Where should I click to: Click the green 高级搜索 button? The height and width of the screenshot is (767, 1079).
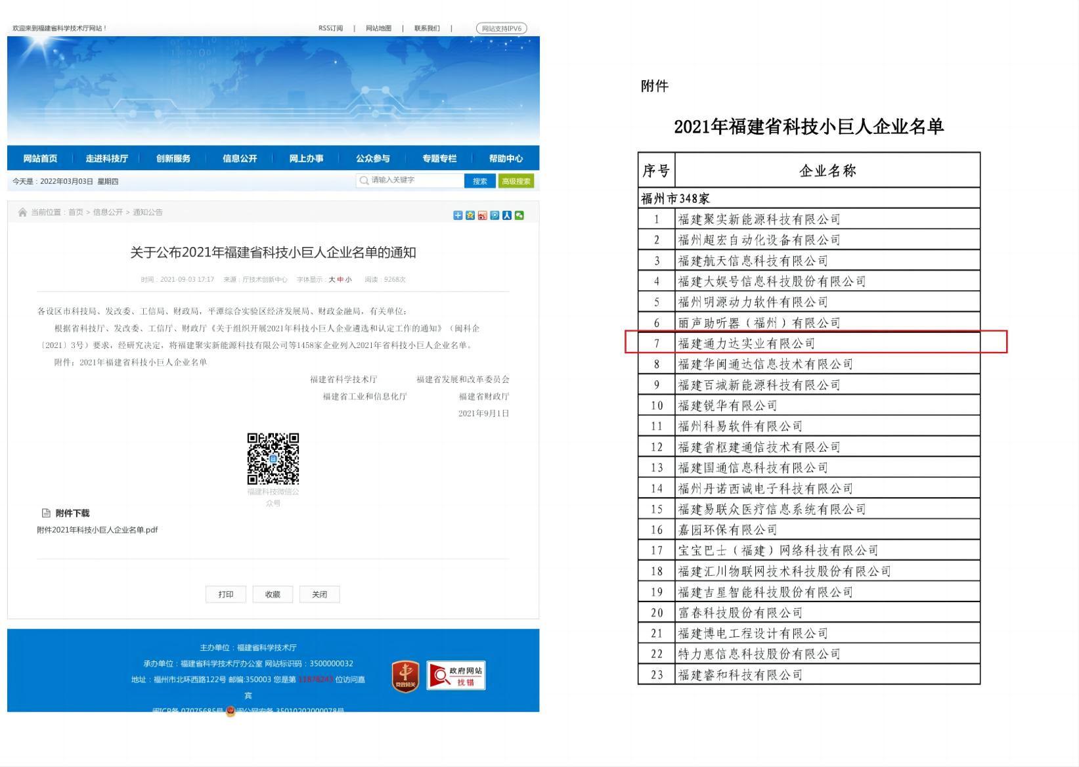click(x=516, y=181)
